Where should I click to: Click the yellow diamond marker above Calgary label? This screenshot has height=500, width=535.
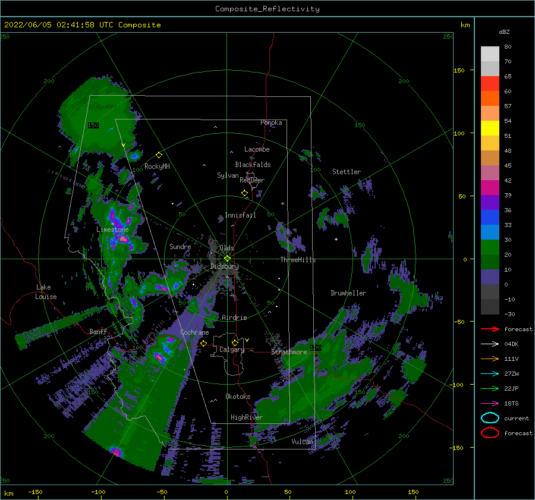pyautogui.click(x=235, y=342)
